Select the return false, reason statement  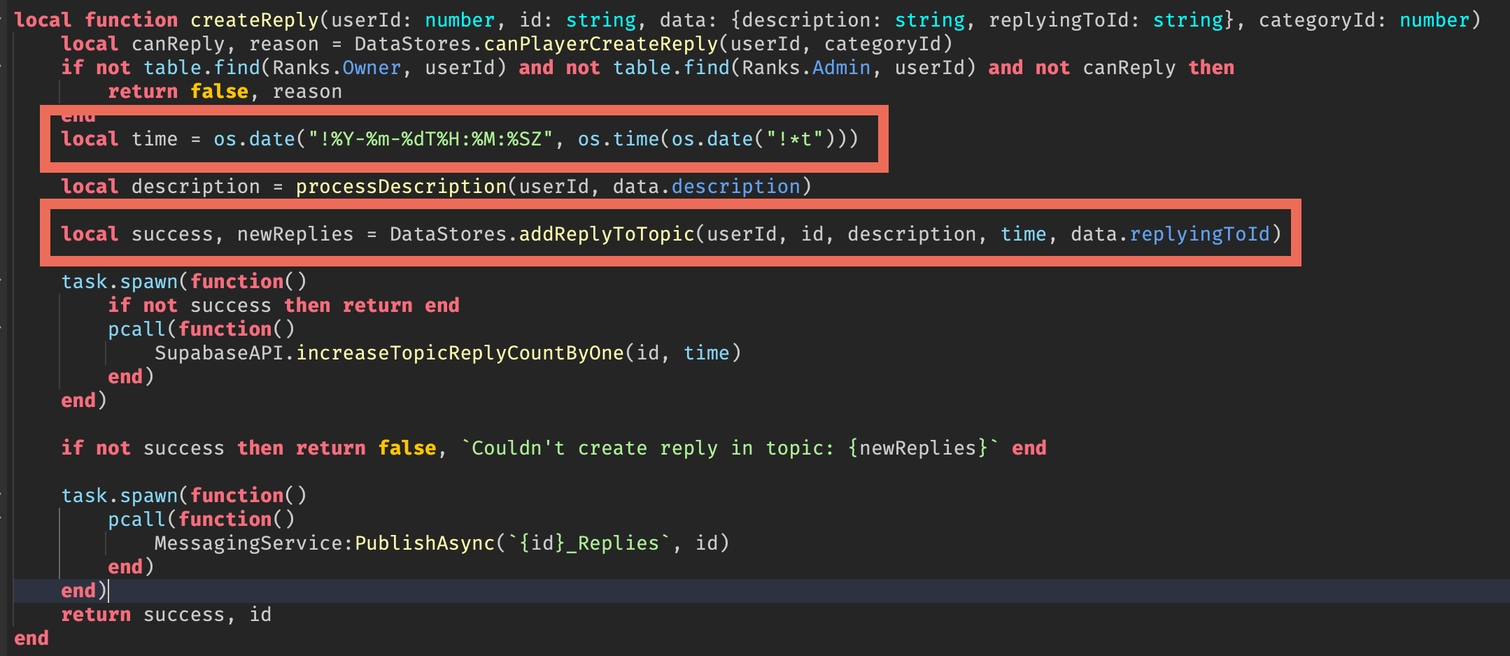224,91
